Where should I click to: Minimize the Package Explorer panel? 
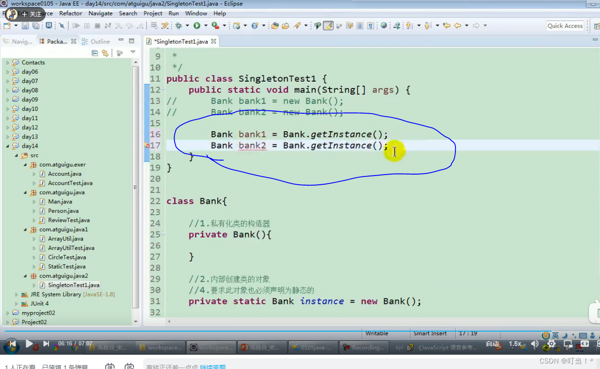121,41
